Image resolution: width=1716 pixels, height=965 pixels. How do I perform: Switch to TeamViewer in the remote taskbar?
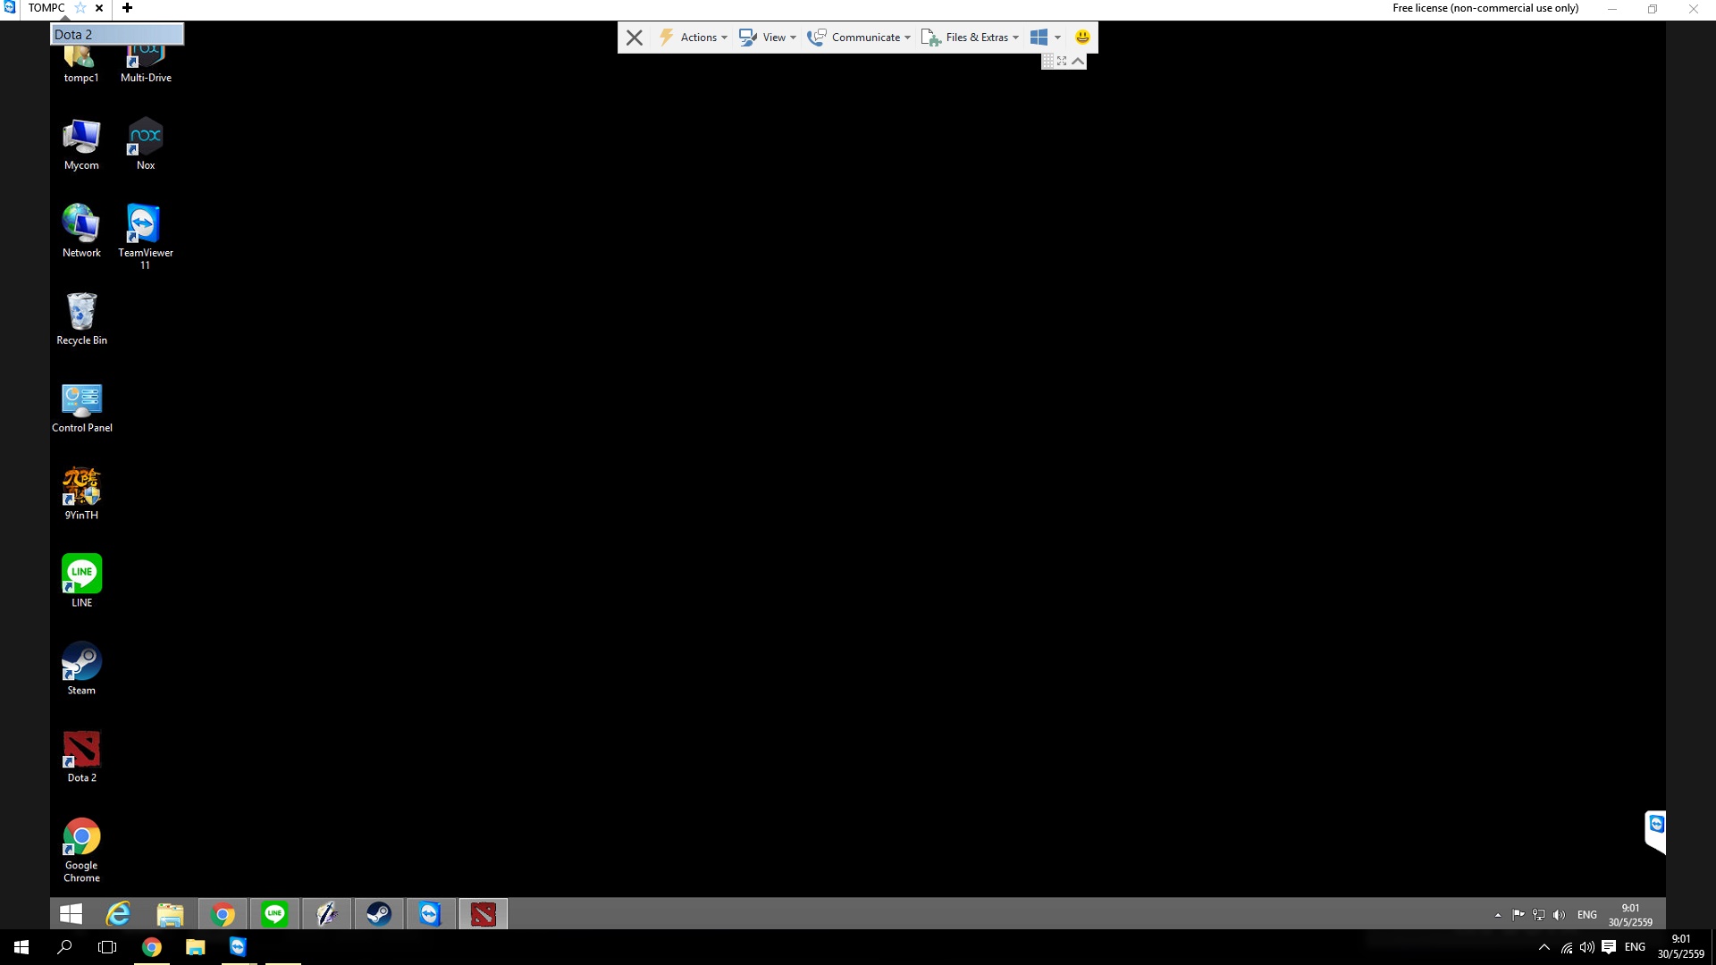[431, 914]
